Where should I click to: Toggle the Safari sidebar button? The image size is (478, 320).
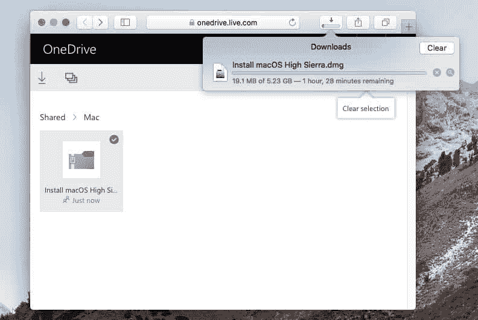point(125,22)
